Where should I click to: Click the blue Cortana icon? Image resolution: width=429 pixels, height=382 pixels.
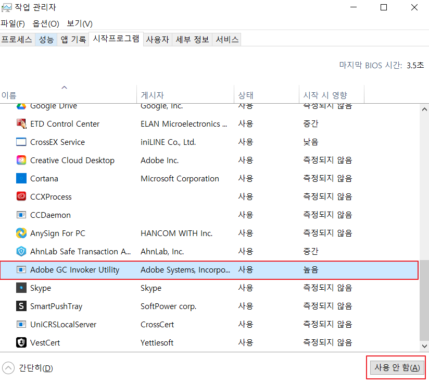coord(21,178)
